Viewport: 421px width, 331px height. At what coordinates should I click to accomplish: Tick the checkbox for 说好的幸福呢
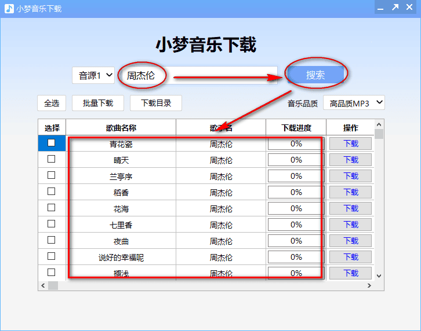point(51,256)
